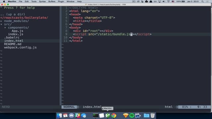Click the NERD label in left statusline

pos(6,107)
